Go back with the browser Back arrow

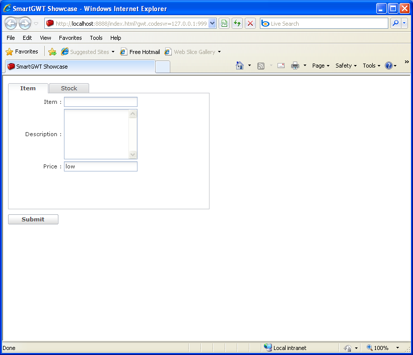11,24
